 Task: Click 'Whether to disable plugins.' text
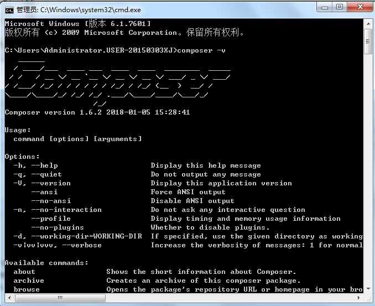(x=211, y=227)
